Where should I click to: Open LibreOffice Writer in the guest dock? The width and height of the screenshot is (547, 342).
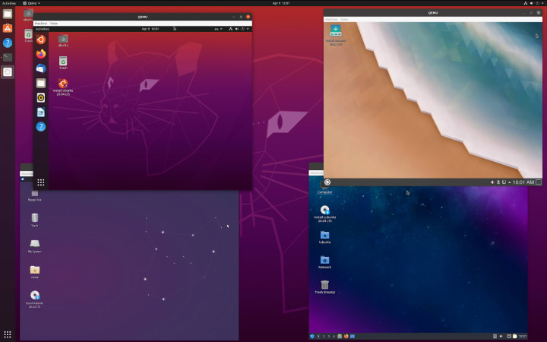point(41,112)
